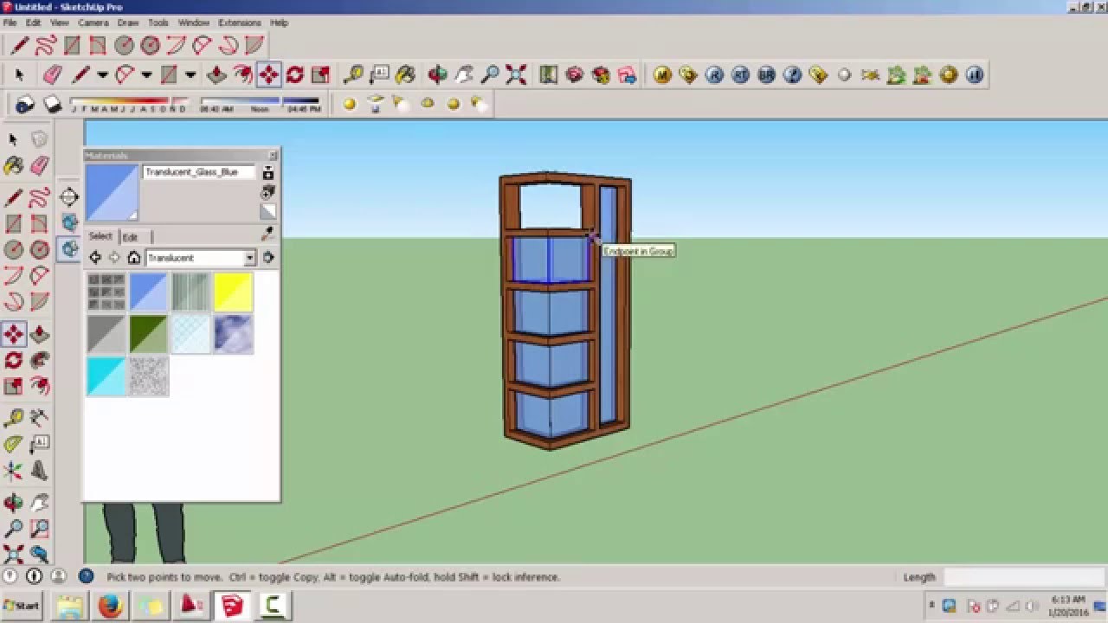1108x623 pixels.
Task: Click the blue BR round toolbar button
Action: 766,75
